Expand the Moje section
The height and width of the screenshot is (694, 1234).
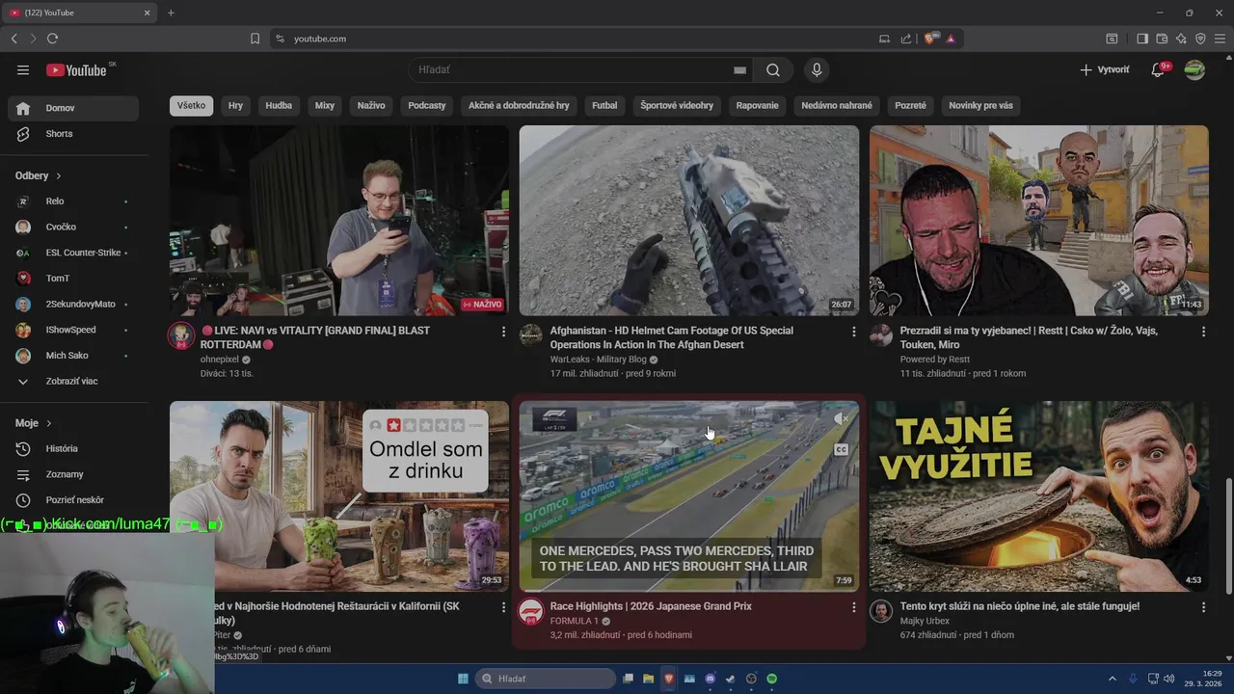[x=34, y=423]
